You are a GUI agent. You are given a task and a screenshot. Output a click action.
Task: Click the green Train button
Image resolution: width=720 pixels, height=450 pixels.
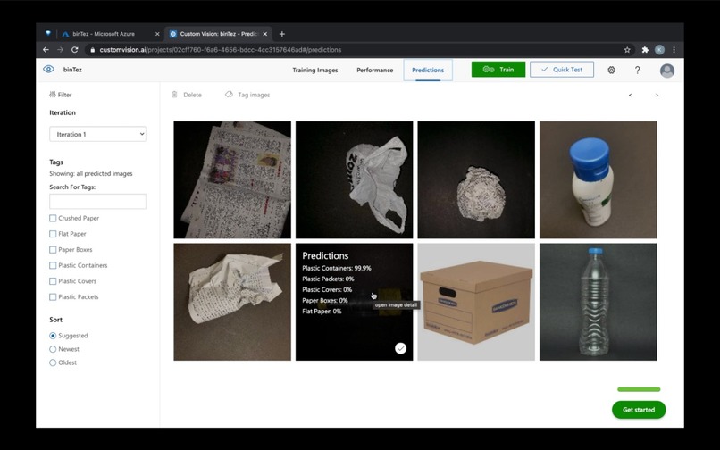point(498,70)
